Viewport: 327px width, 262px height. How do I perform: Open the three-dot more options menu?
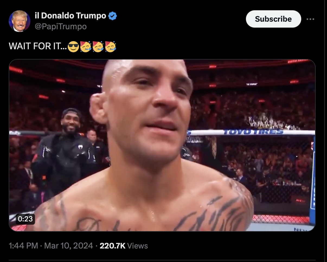(x=310, y=19)
